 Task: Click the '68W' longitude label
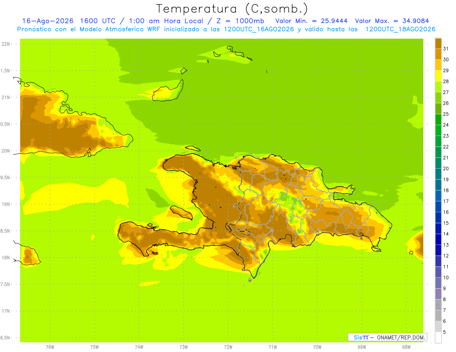[406, 347]
